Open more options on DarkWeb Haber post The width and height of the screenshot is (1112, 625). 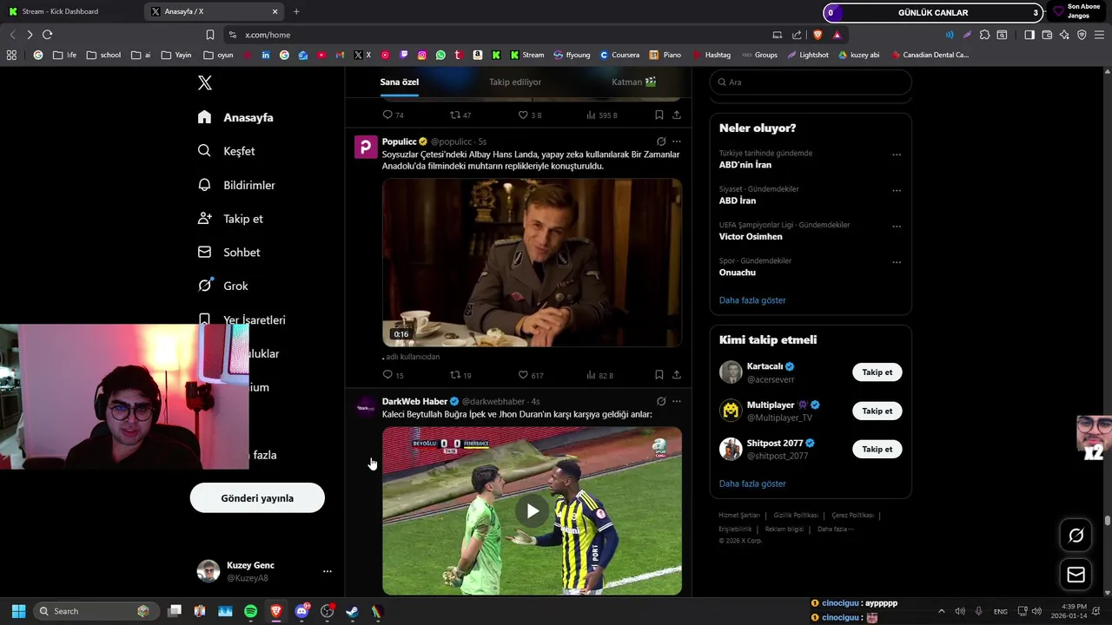[x=677, y=401]
